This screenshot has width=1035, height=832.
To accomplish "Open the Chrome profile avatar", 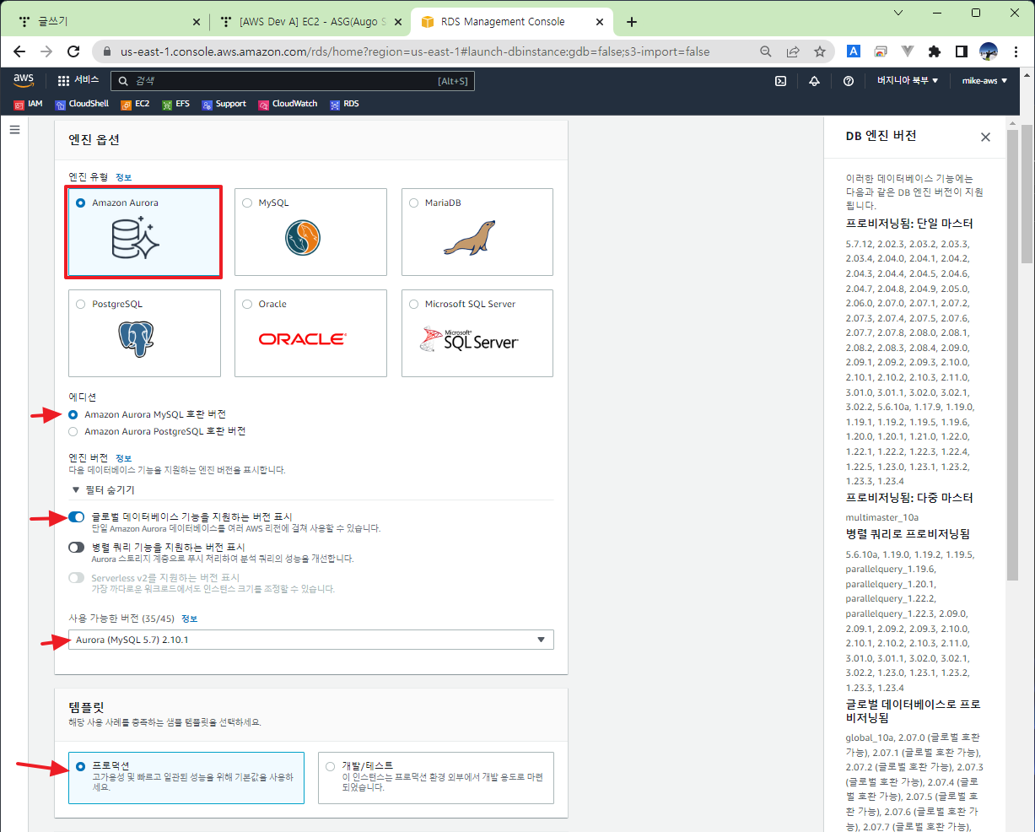I will click(989, 51).
